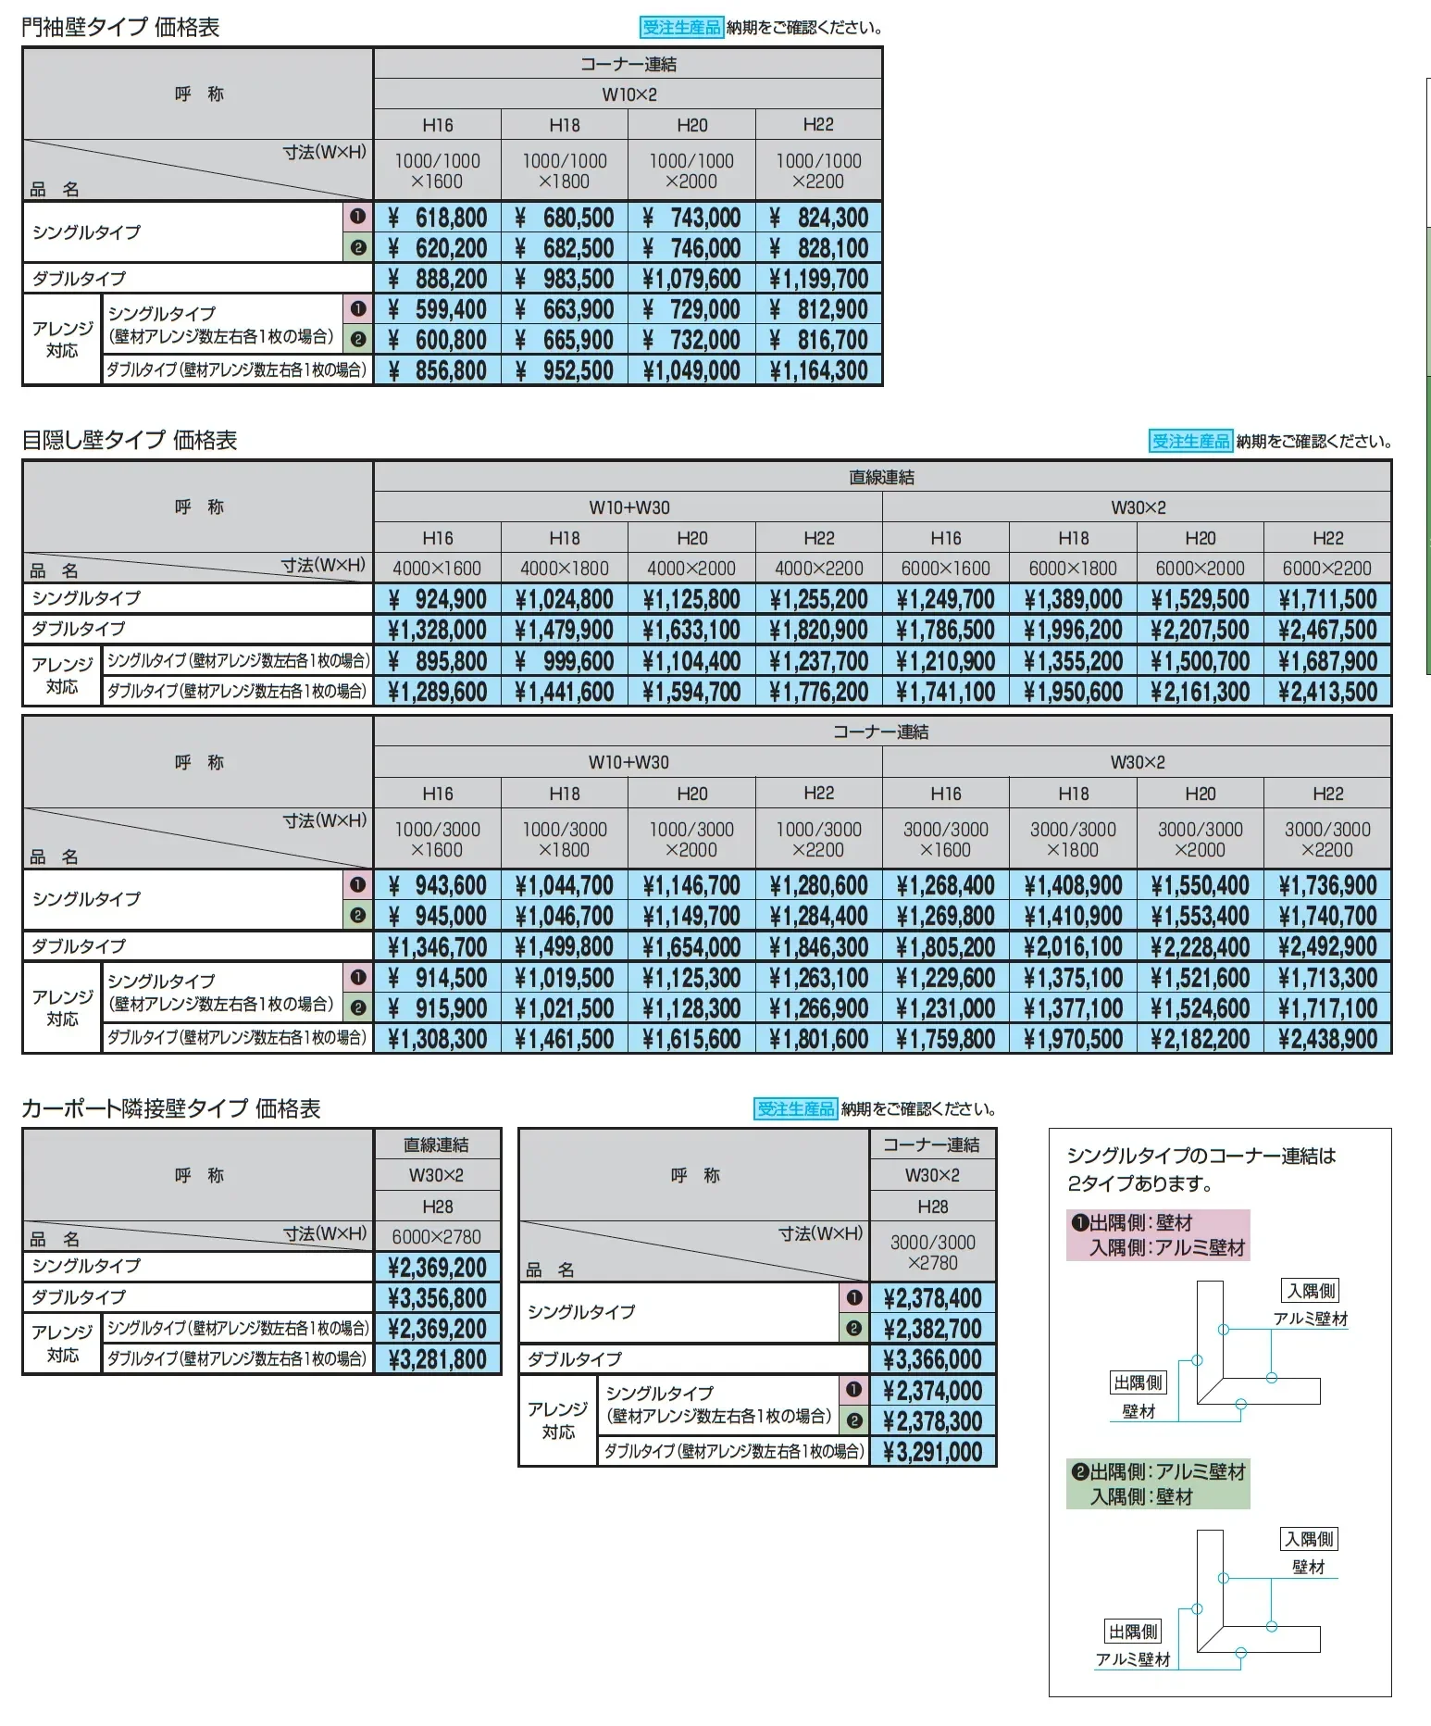Click the green ❷出隅側:アルミ壁材 legend box

(x=1158, y=1484)
